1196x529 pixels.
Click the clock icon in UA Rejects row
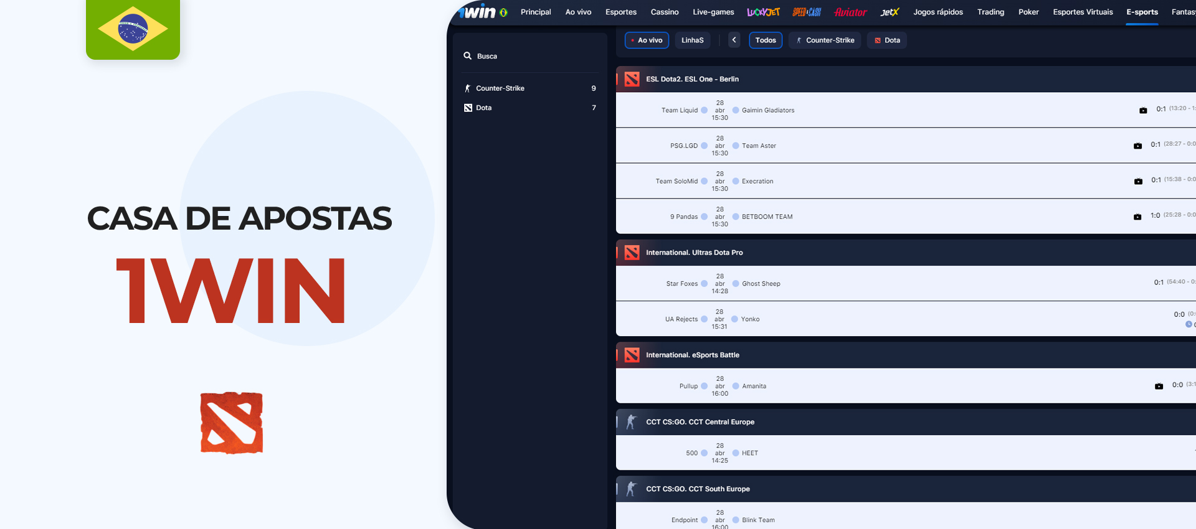[x=1189, y=324]
